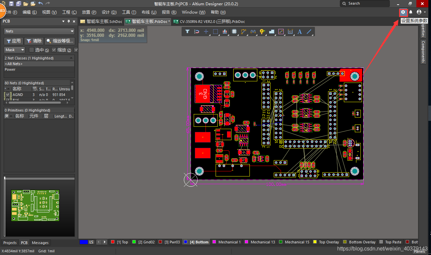Open the Panels button
This screenshot has height=255, width=431.
click(419, 251)
